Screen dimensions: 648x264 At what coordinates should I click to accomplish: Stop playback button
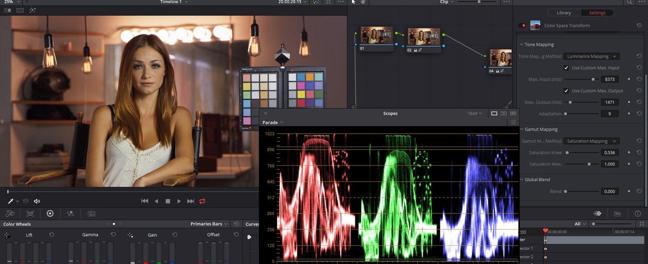(x=168, y=201)
